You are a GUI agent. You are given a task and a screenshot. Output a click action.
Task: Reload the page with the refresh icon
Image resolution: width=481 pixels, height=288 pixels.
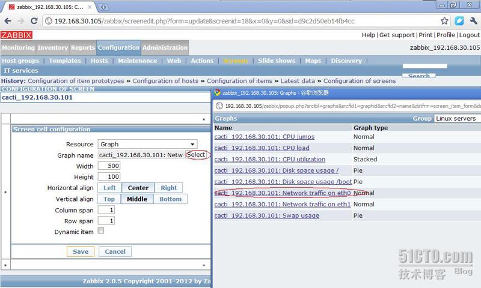(34, 21)
